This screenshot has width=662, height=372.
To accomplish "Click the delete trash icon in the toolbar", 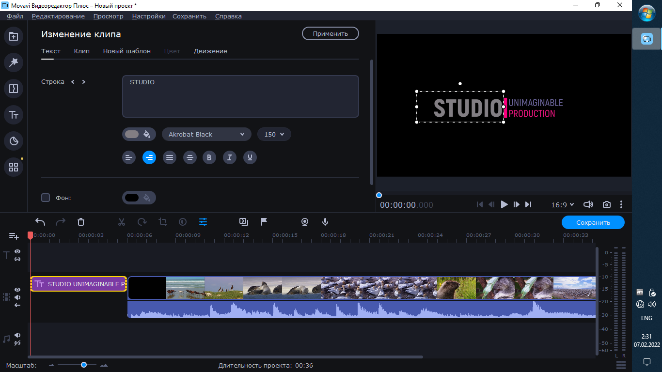I will tap(81, 222).
